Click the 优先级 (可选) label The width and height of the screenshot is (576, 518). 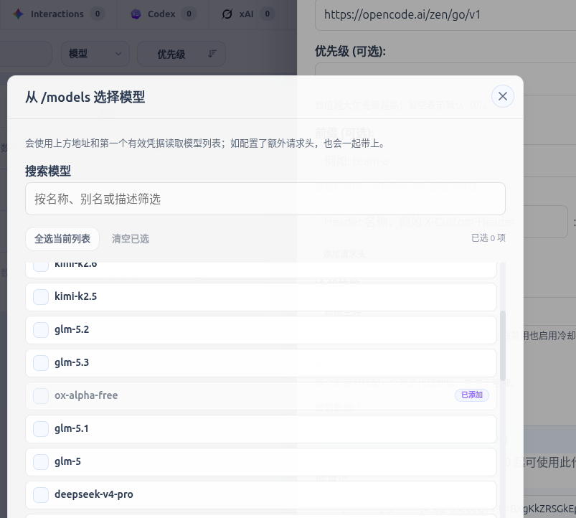(351, 51)
